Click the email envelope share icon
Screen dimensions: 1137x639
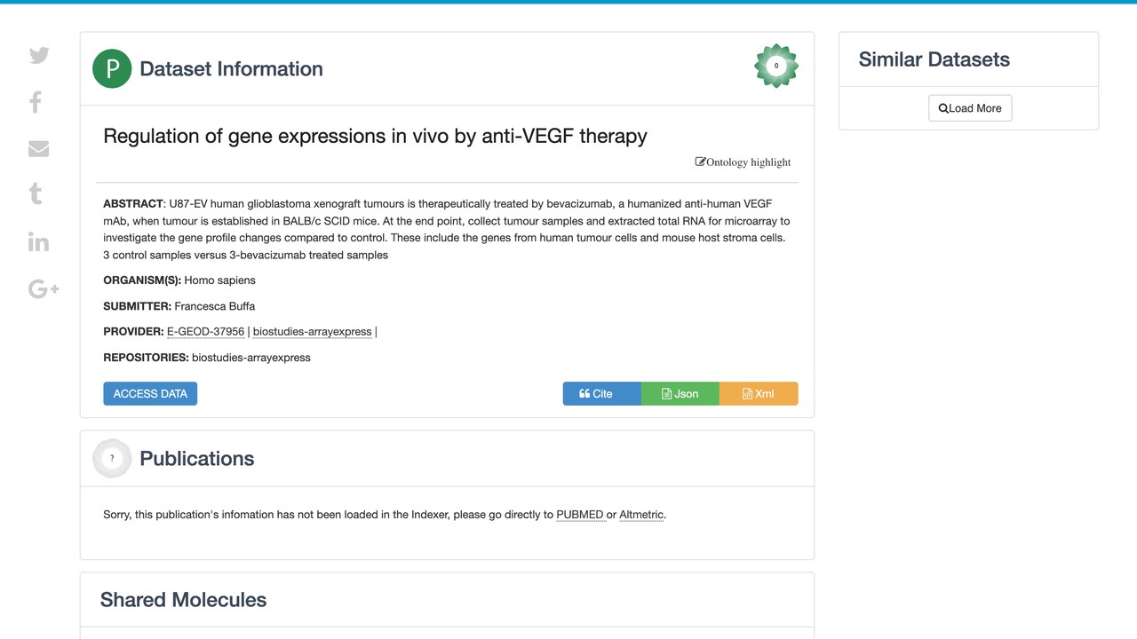38,148
